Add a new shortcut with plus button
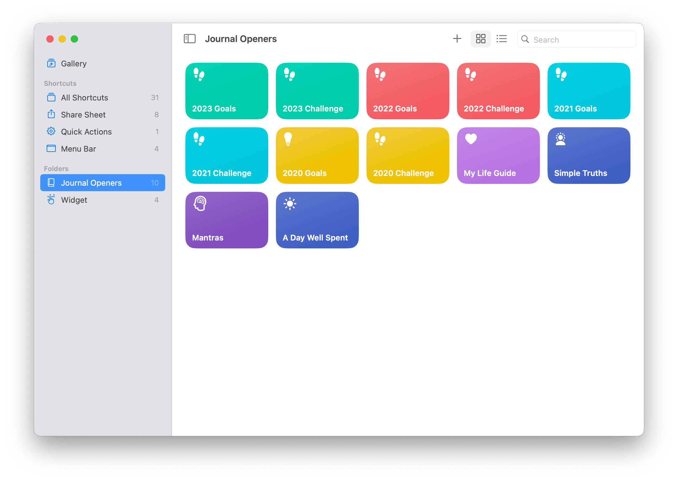The height and width of the screenshot is (481, 678). 457,39
